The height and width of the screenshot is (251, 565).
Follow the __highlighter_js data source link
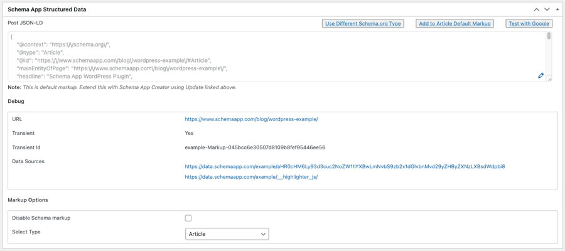point(251,177)
